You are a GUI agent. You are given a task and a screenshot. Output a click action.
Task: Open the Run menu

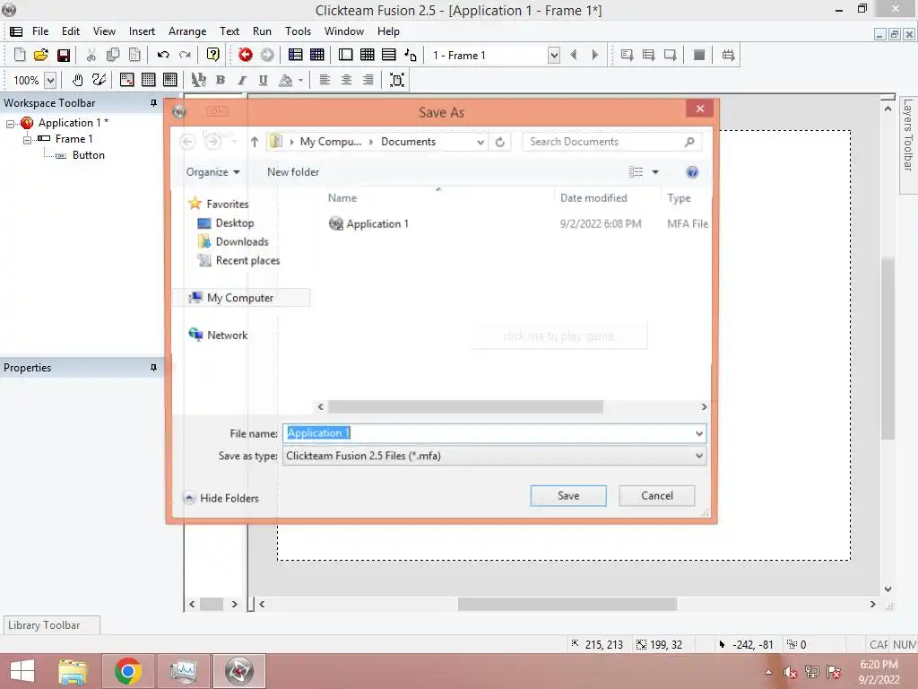pyautogui.click(x=262, y=31)
